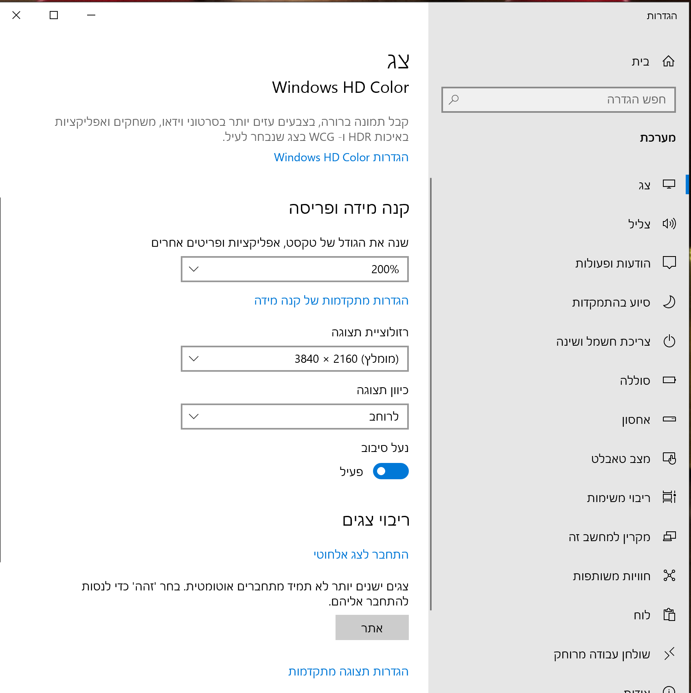The width and height of the screenshot is (691, 693).
Task: Open the advanced scaling settings link
Action: pos(331,300)
